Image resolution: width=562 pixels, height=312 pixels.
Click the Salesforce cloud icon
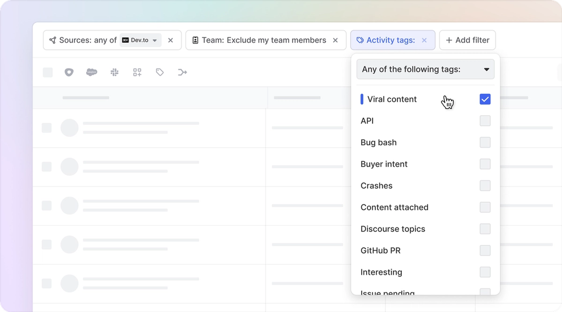point(92,72)
